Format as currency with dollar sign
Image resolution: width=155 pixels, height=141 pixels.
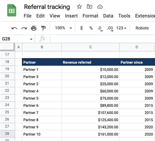[x=81, y=28]
